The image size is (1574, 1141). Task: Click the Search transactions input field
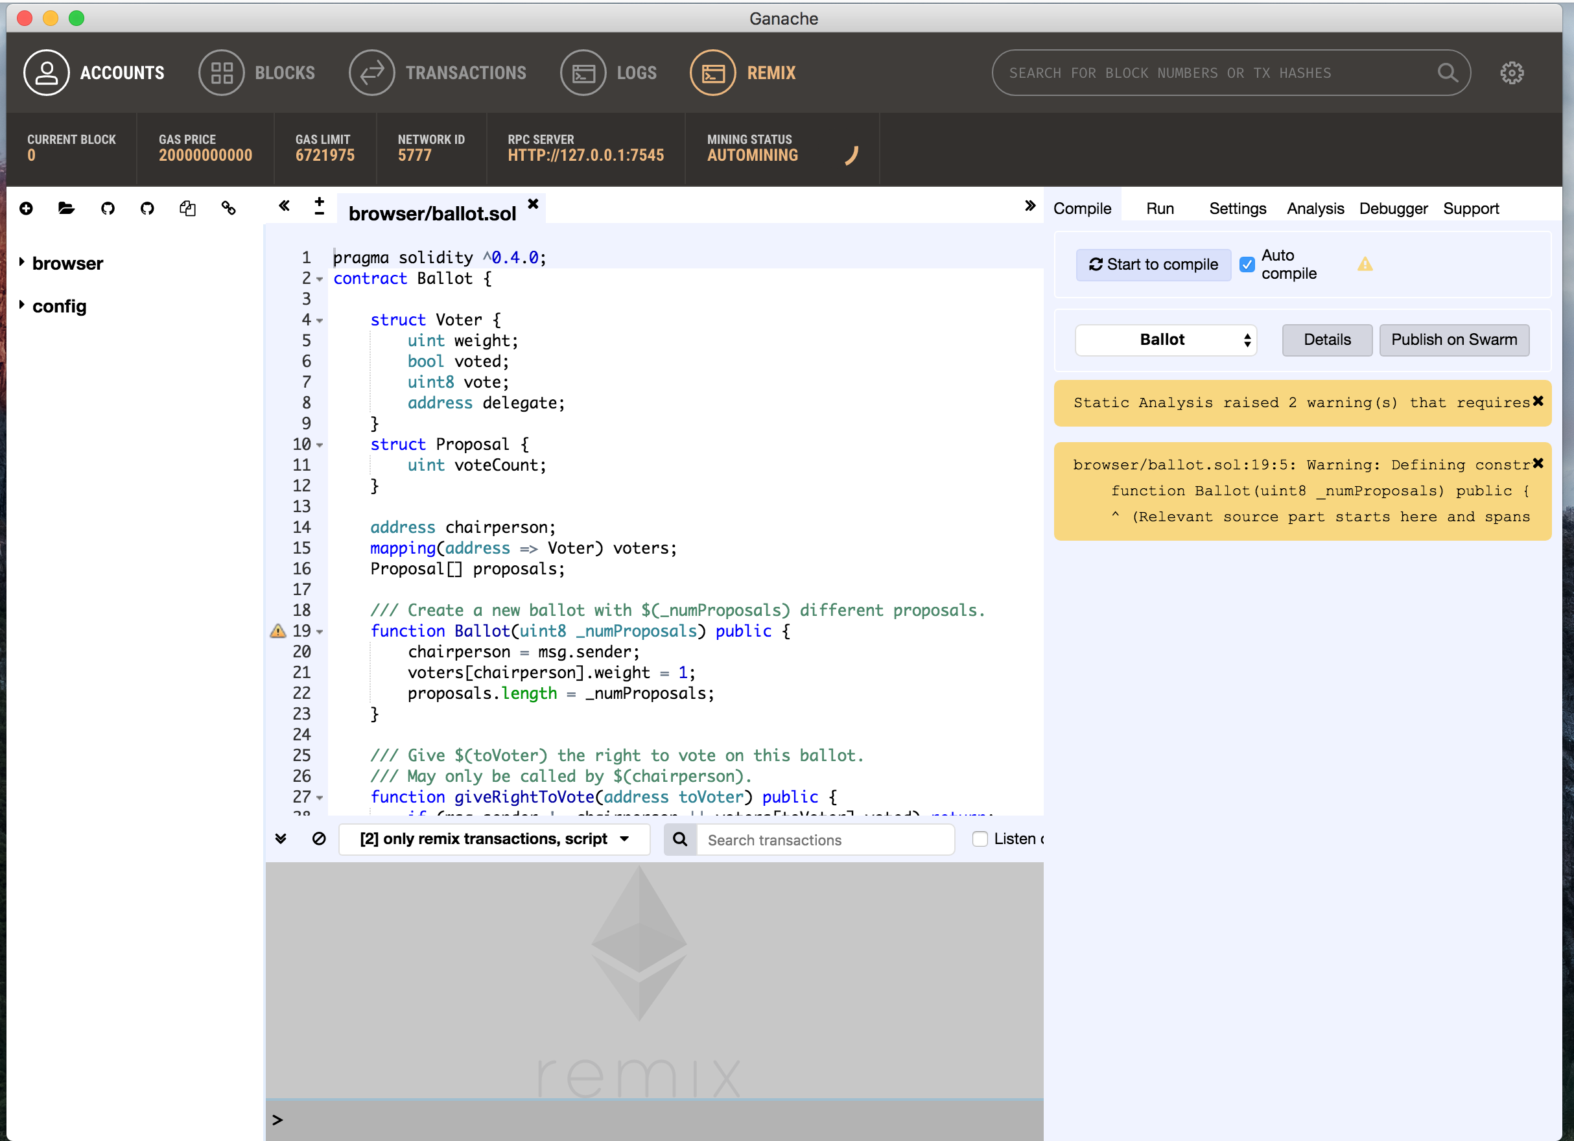pos(825,840)
